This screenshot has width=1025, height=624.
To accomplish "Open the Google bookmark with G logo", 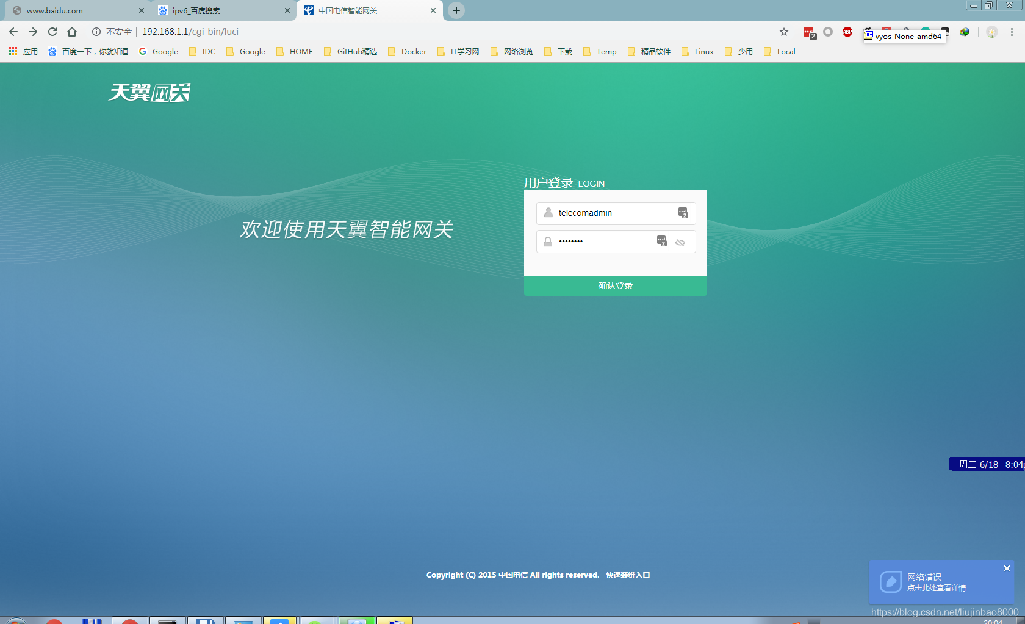I will pos(159,51).
